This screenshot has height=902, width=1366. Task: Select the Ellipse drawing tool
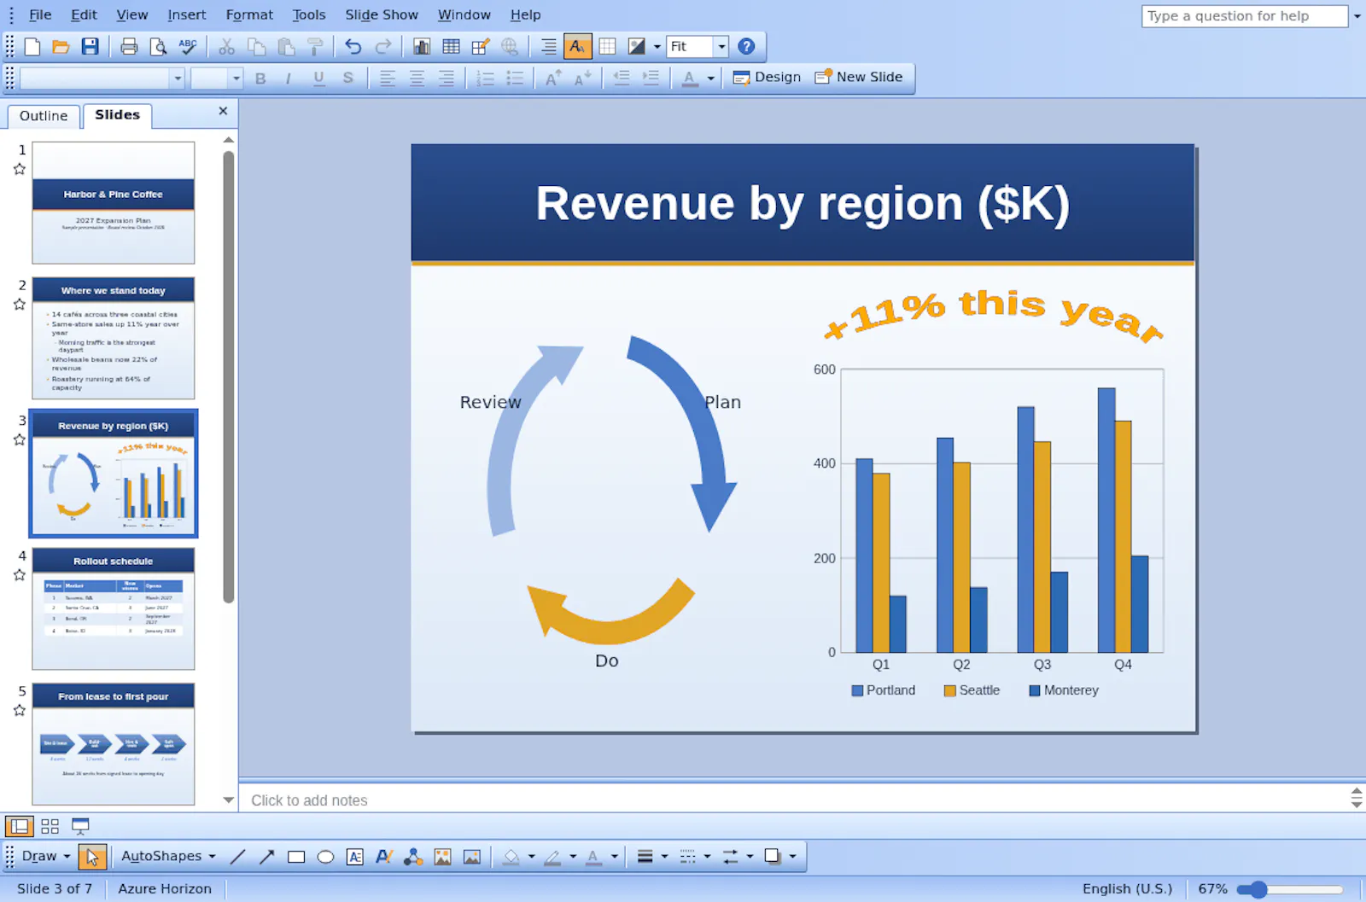325,857
